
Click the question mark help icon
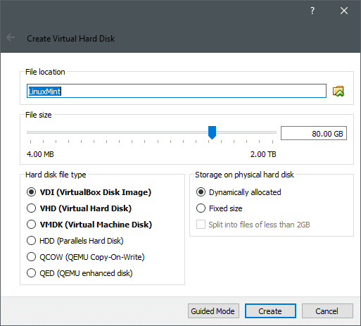(x=312, y=11)
